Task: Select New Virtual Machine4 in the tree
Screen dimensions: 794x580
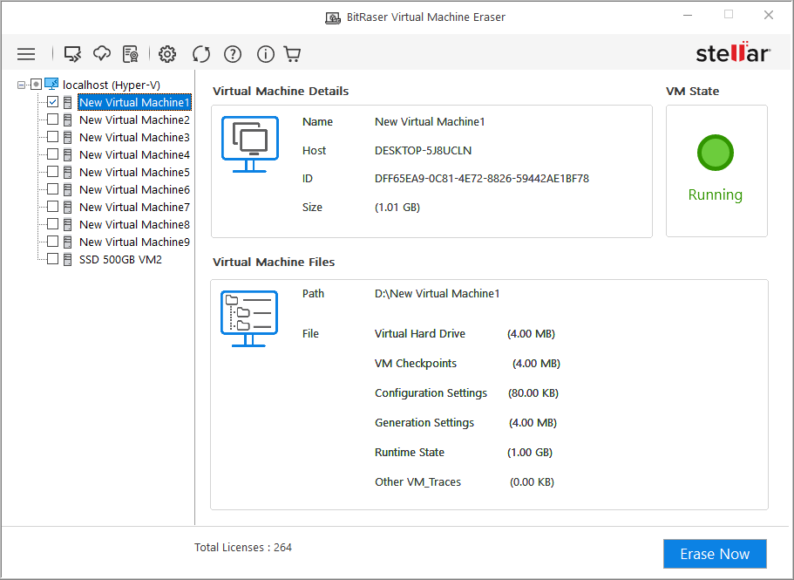Action: coord(135,155)
